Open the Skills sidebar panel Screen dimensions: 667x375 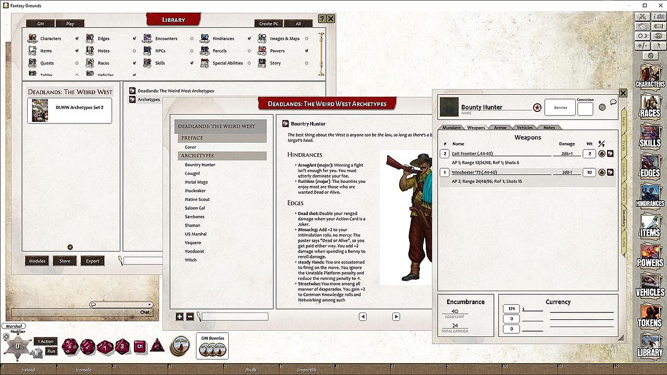650,135
